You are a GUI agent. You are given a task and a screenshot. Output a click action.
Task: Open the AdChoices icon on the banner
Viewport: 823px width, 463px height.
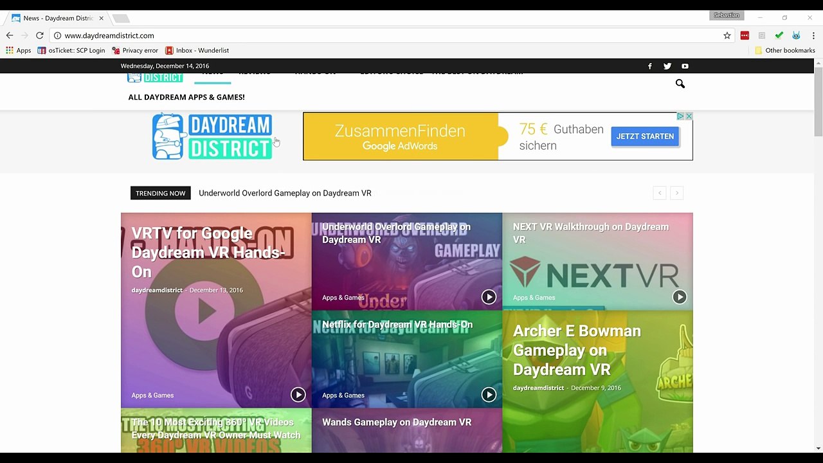680,116
